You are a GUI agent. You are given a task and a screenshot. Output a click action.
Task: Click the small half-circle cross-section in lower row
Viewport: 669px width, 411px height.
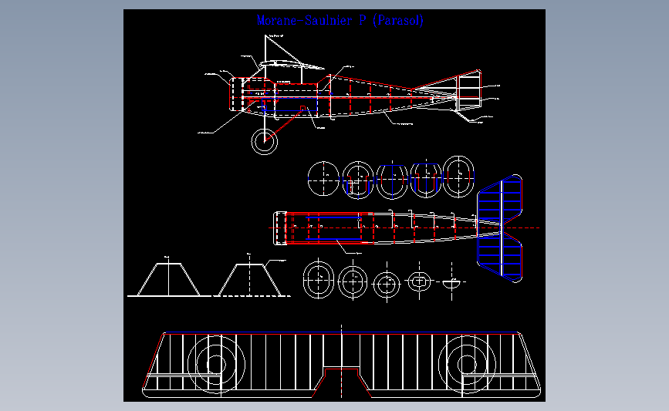(x=452, y=283)
